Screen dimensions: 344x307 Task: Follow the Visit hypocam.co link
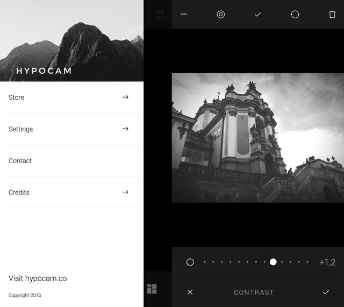click(x=38, y=278)
